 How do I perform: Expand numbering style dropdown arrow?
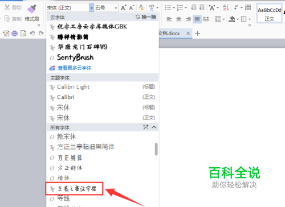[186, 8]
